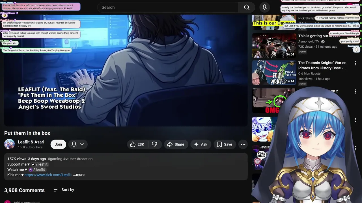Screen dimensions: 362x203
Task: Share the video
Action: (176, 144)
